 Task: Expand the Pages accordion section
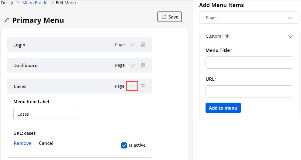(x=290, y=18)
